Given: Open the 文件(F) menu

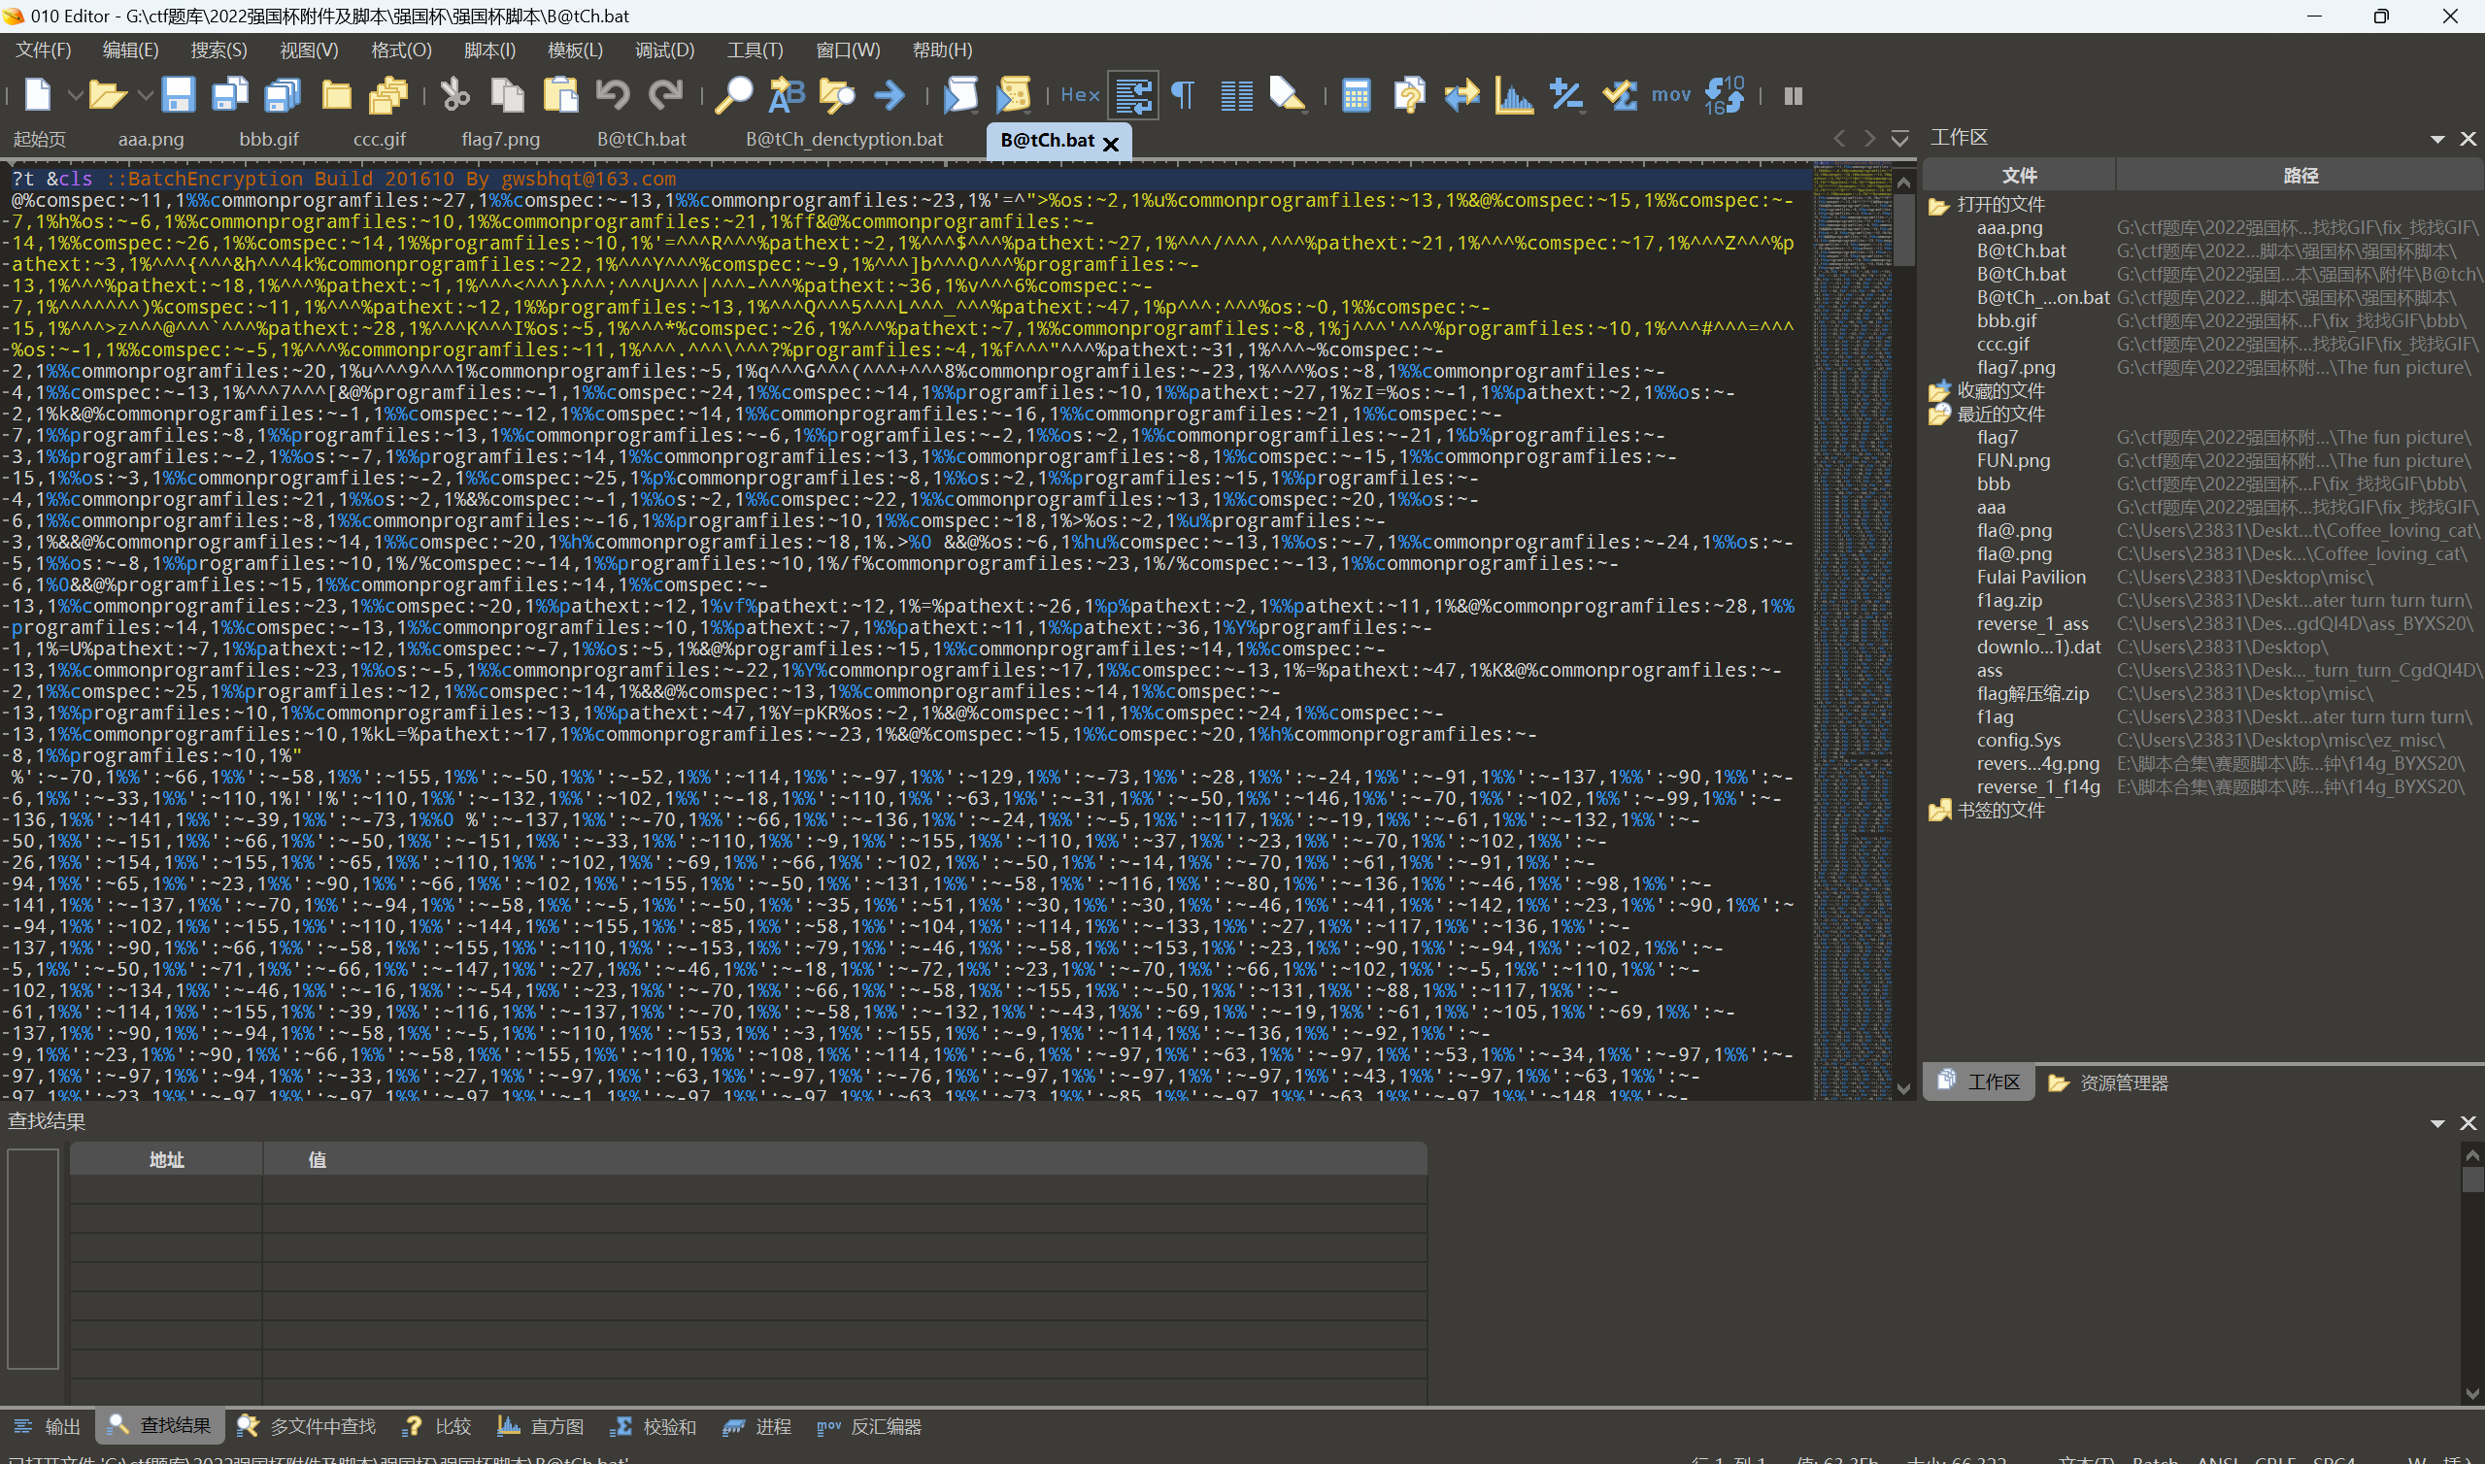Looking at the screenshot, I should pos(44,50).
